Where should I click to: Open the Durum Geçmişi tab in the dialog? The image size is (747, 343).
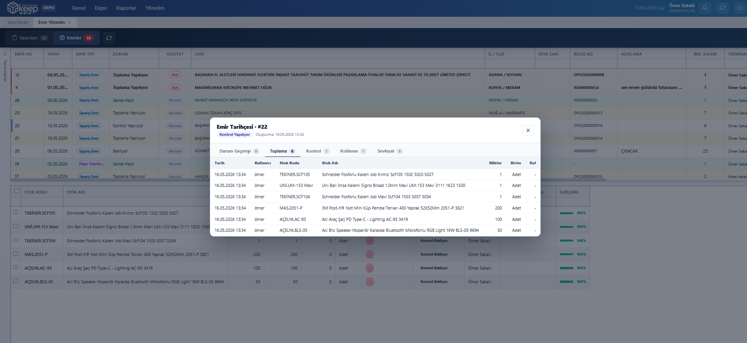click(239, 151)
